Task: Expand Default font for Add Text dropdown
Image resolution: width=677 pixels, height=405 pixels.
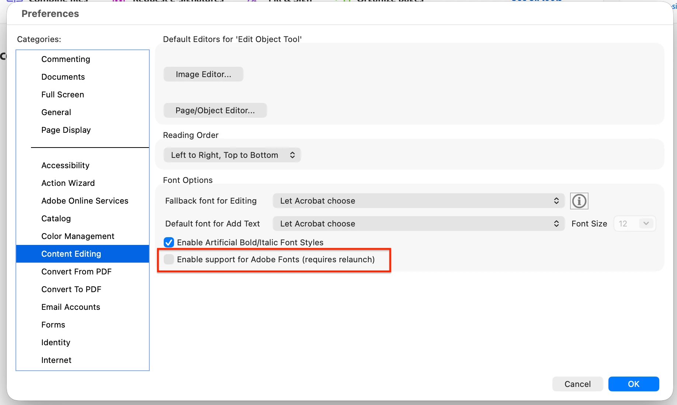Action: 419,224
